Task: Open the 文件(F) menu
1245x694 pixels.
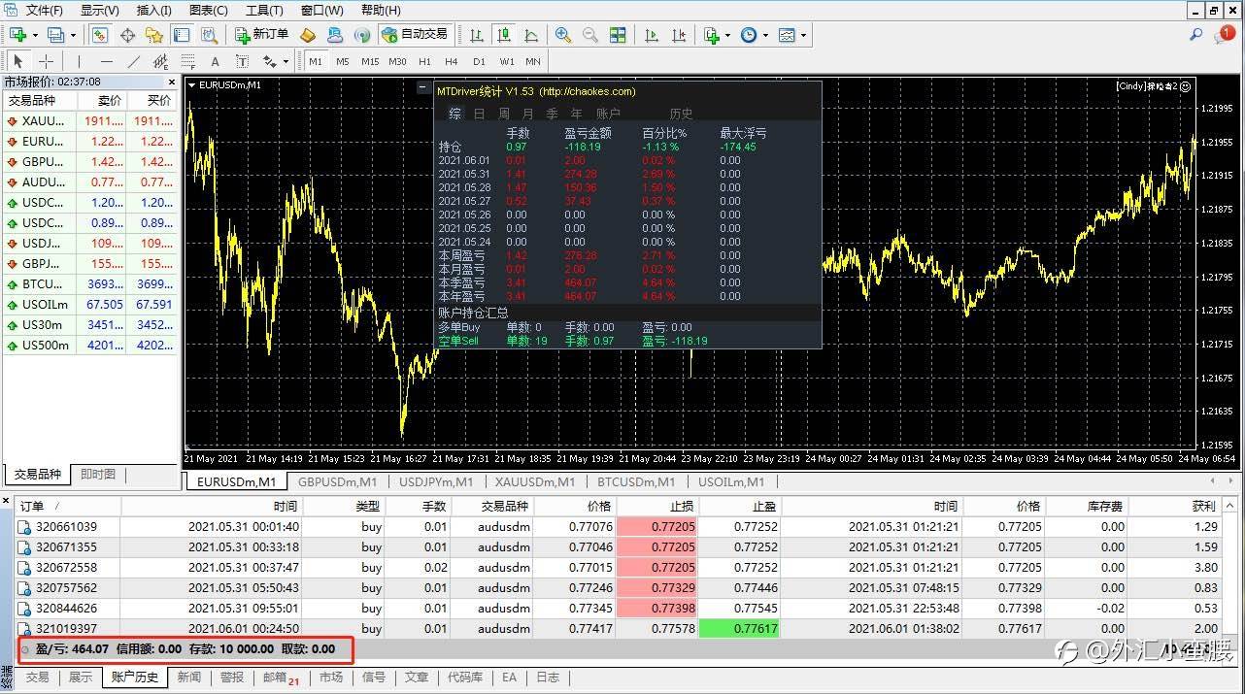Action: click(44, 10)
